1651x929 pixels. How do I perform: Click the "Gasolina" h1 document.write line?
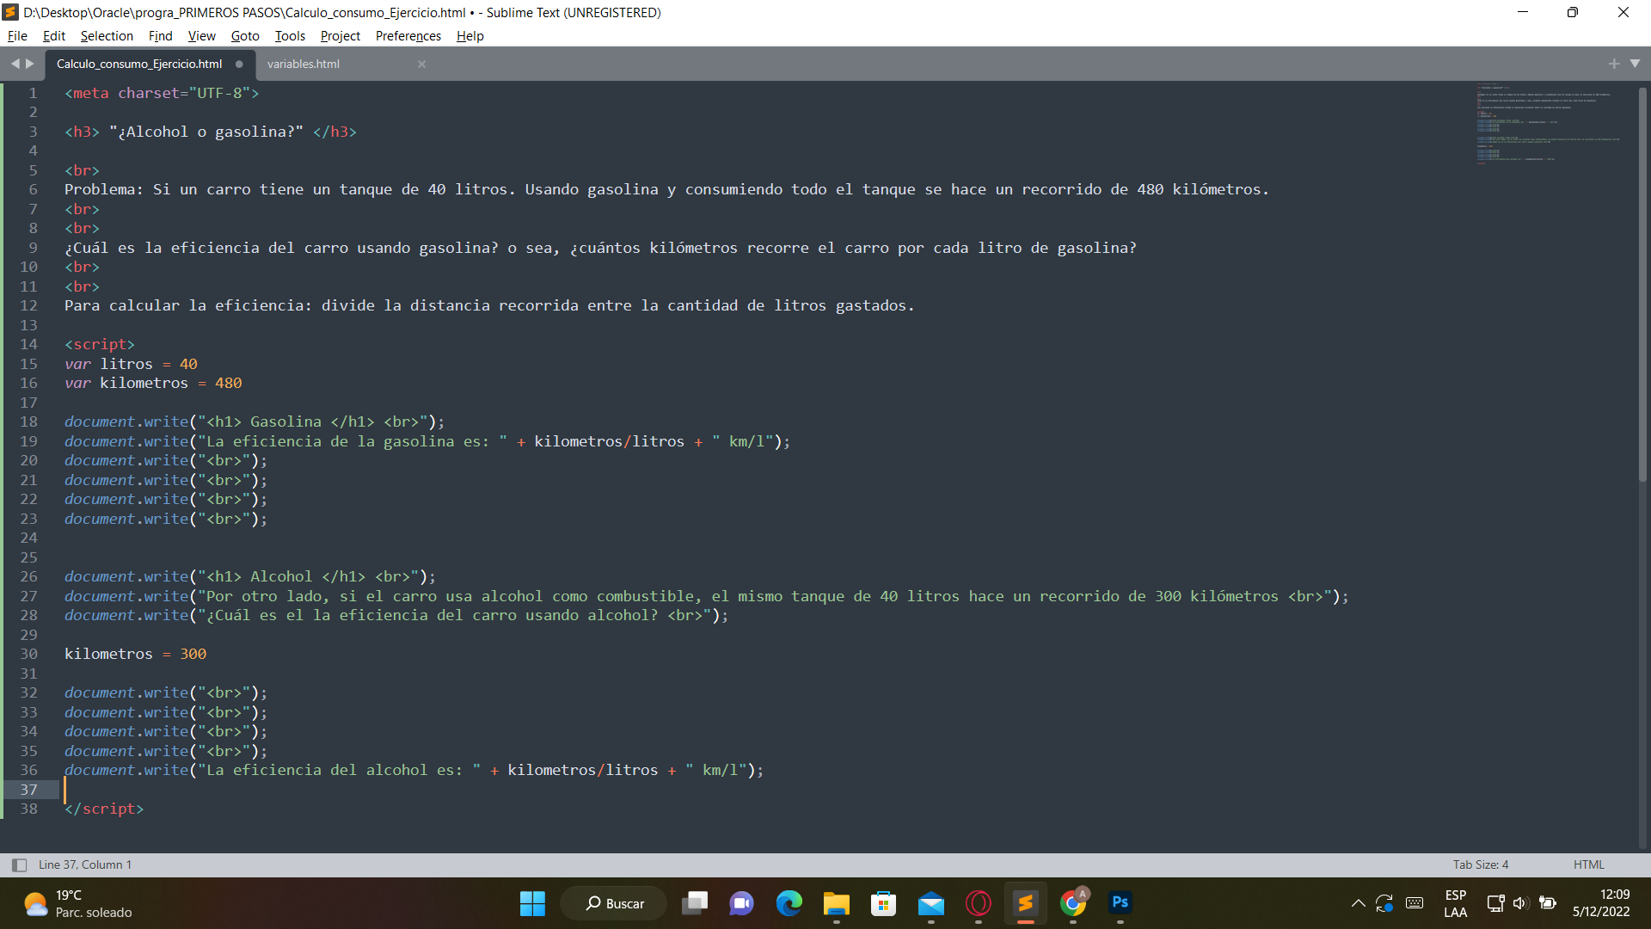point(255,421)
